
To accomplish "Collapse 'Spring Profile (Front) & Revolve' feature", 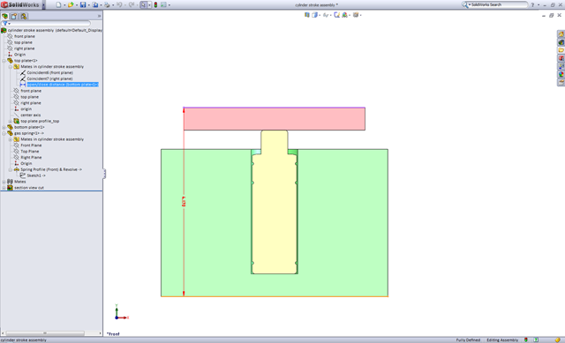I will click(x=11, y=170).
